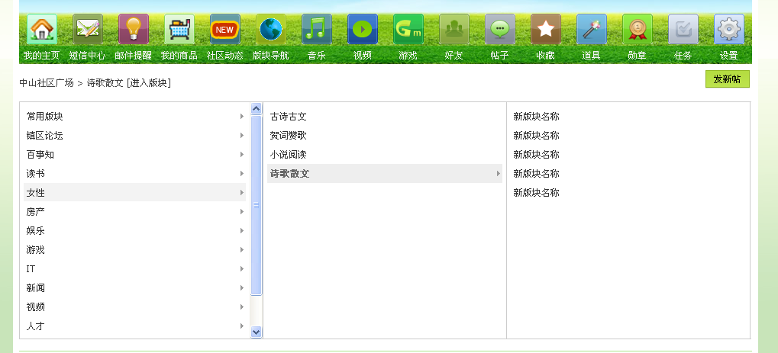Expand the 常用版块 category arrow
Viewport: 778px width, 353px height.
(241, 117)
